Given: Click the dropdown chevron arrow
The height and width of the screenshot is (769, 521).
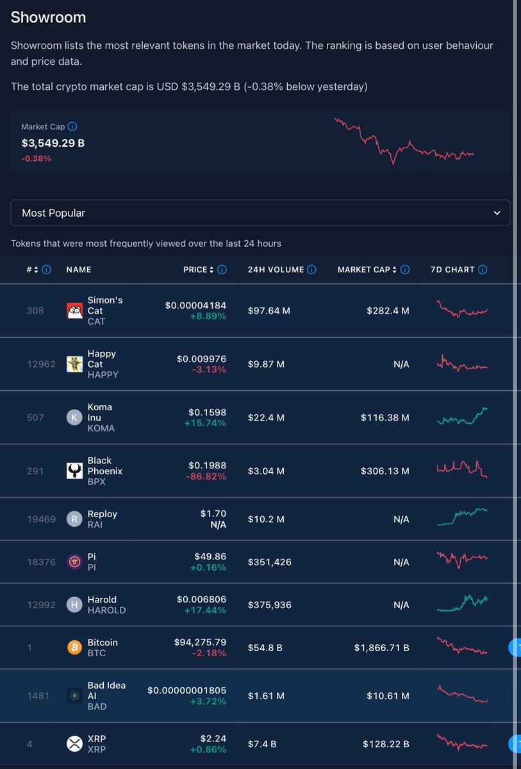Looking at the screenshot, I should (497, 213).
